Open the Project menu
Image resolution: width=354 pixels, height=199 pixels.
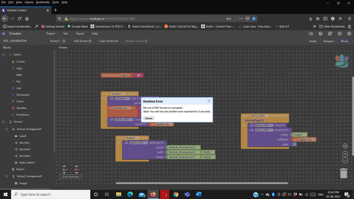point(50,34)
